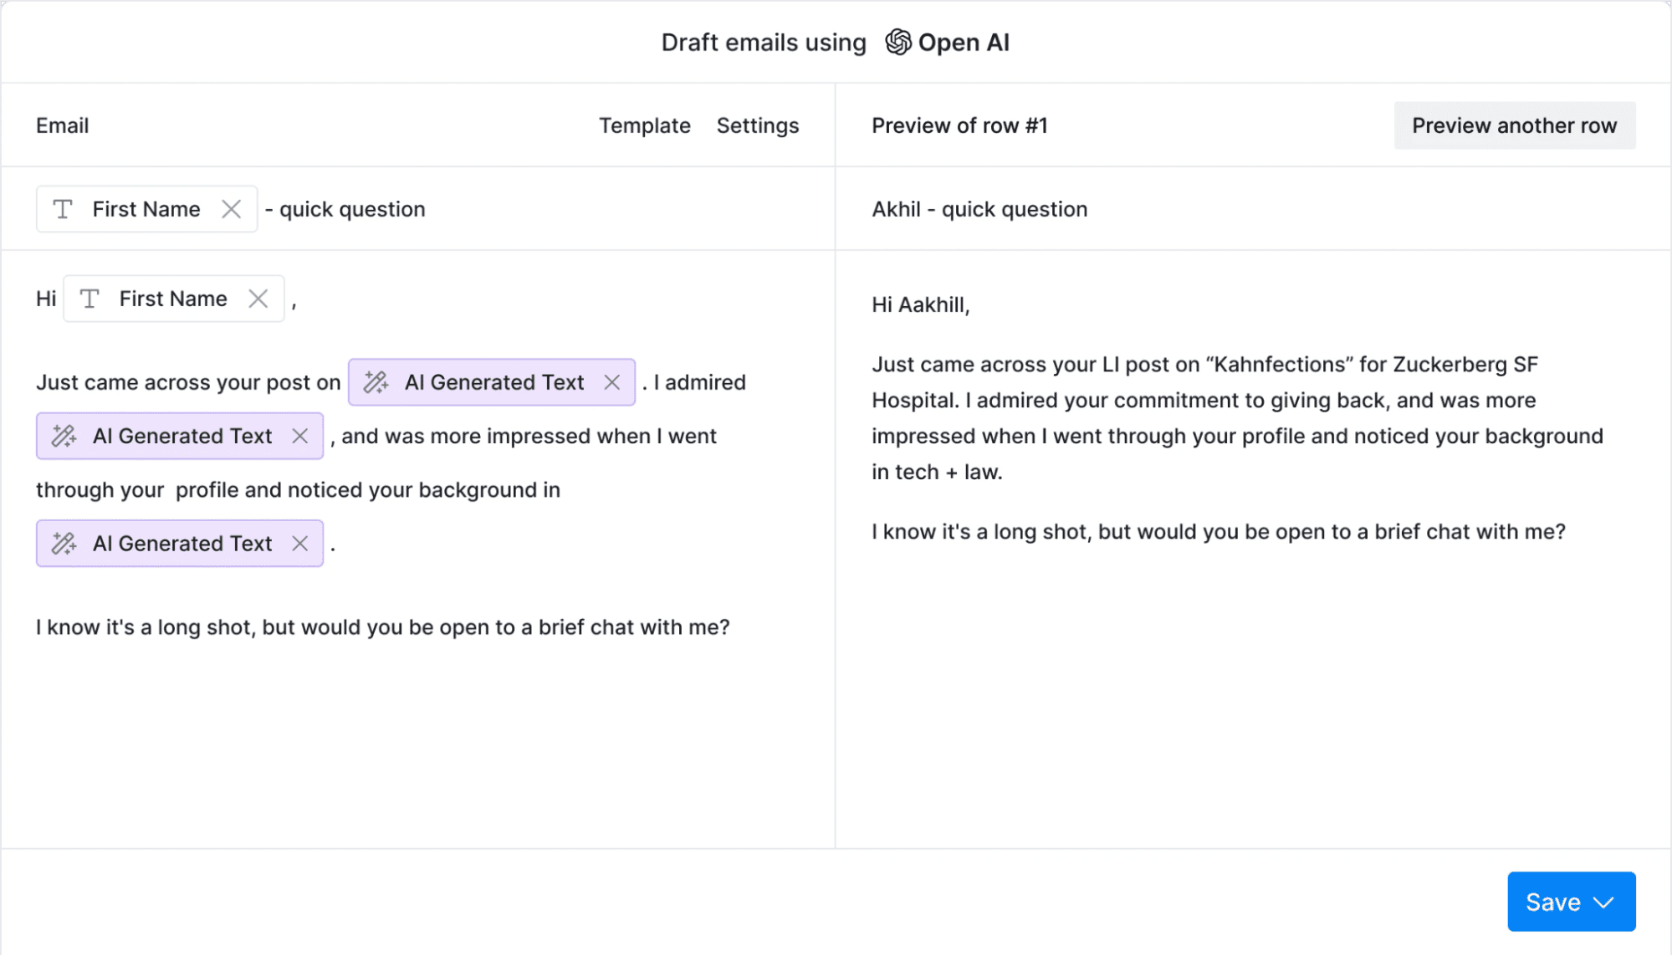The width and height of the screenshot is (1672, 956).
Task: Click the OpenAI logo in the header
Action: click(x=897, y=42)
